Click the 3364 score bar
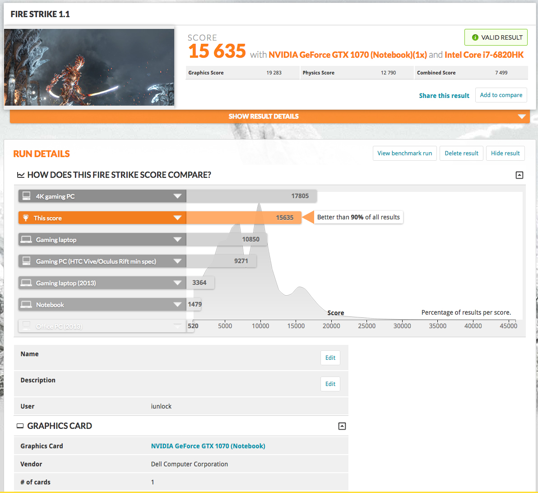Image resolution: width=538 pixels, height=493 pixels. pyautogui.click(x=200, y=283)
